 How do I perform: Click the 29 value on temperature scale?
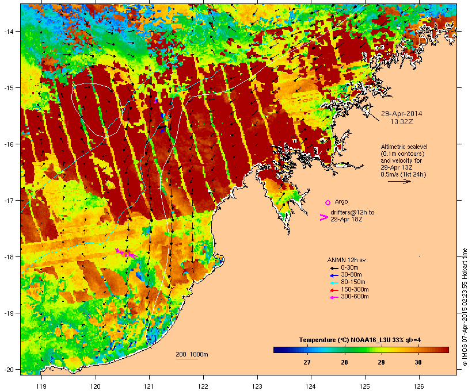coord(382,362)
